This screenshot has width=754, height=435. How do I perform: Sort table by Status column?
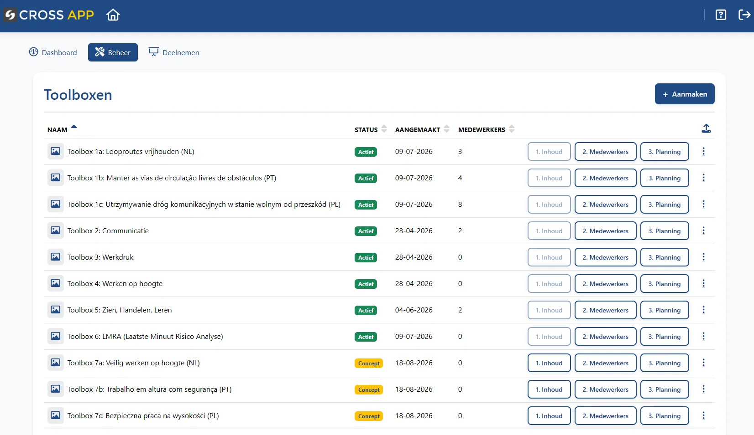(371, 129)
